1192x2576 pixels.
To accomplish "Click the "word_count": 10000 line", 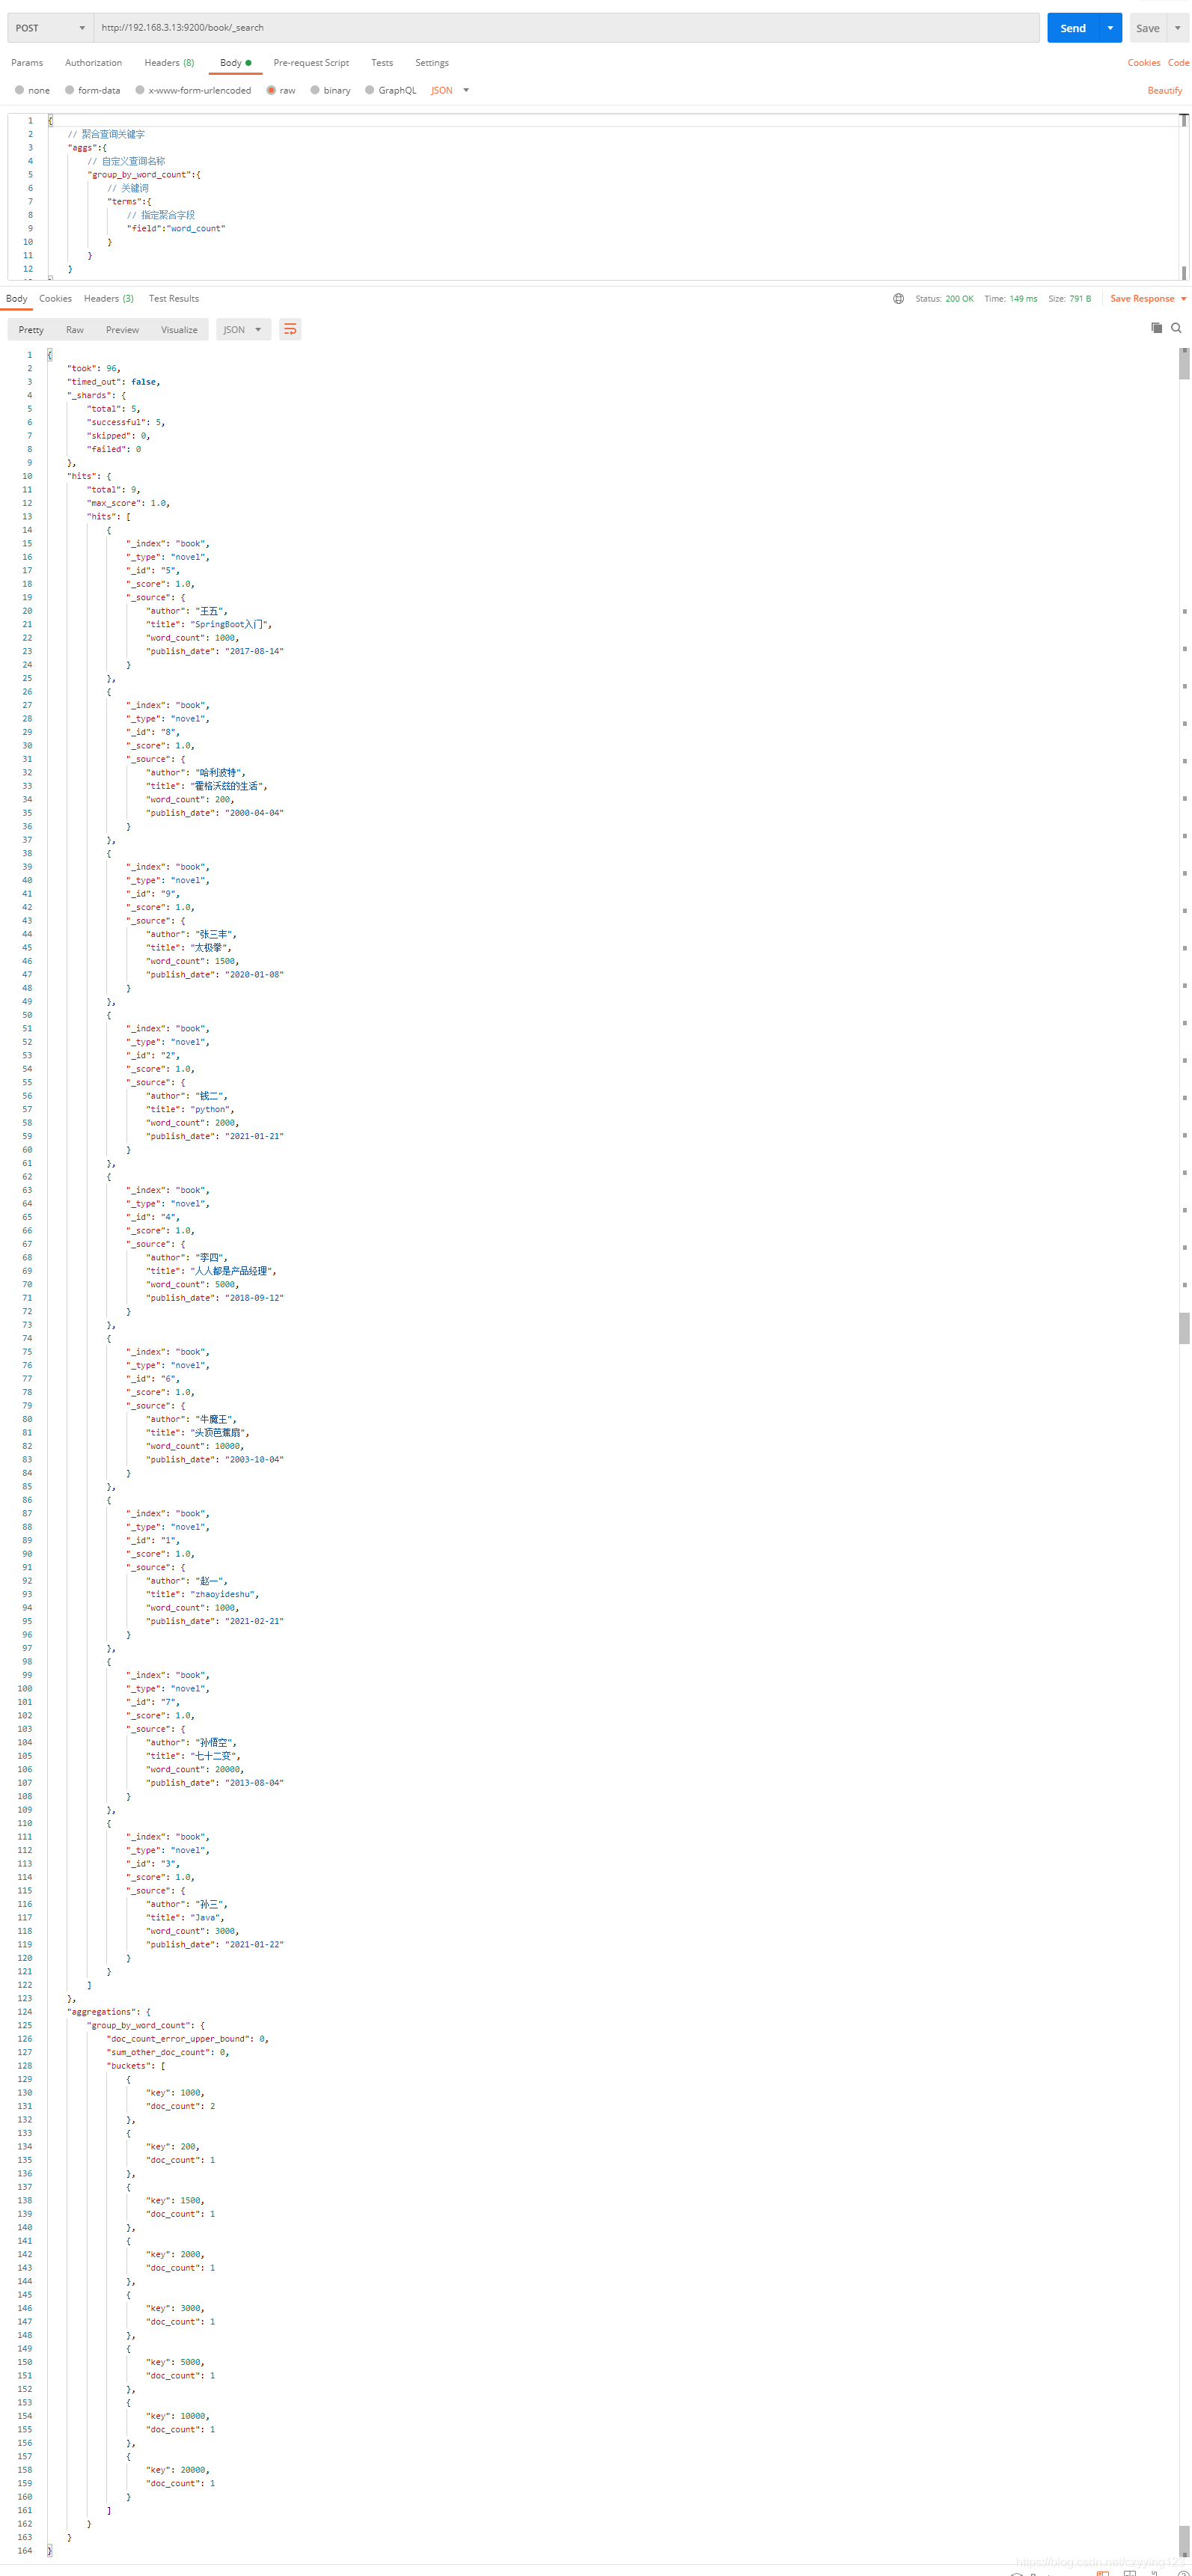I will pos(195,1446).
